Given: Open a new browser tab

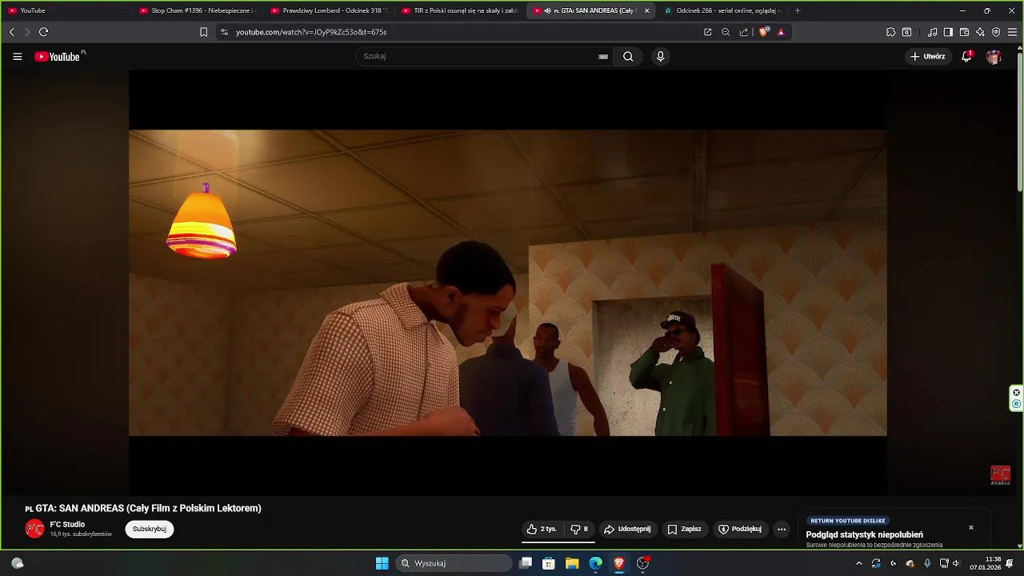Looking at the screenshot, I should (798, 10).
